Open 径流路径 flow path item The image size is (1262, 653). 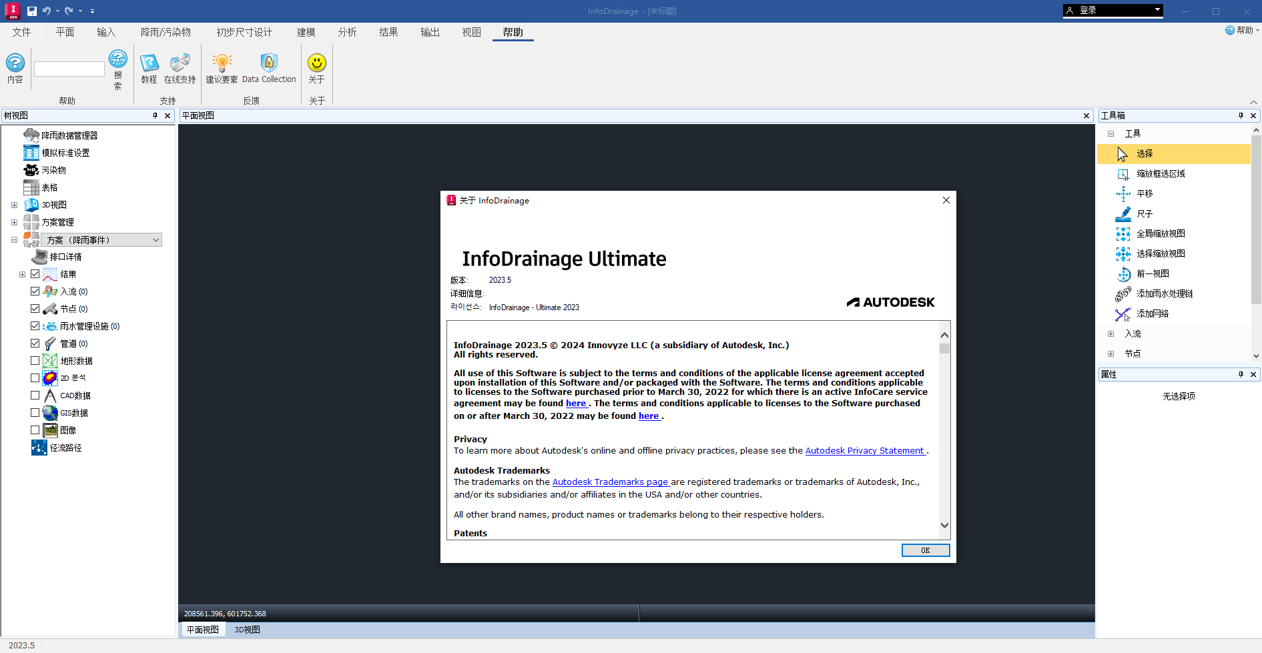click(x=57, y=448)
